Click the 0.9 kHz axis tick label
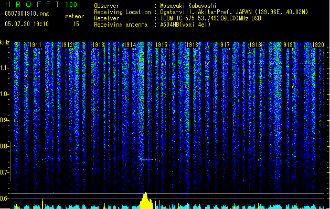 coord(4,120)
